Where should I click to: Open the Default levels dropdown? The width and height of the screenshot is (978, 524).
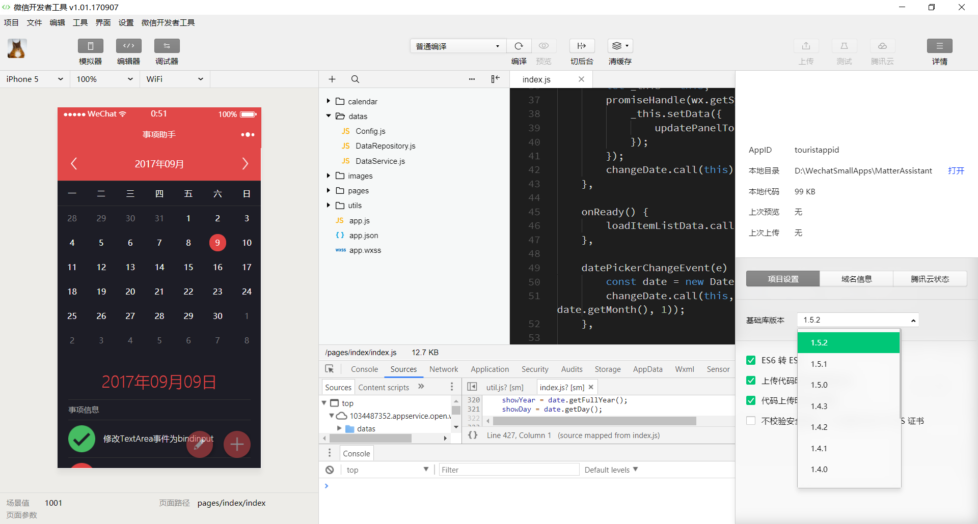point(611,470)
